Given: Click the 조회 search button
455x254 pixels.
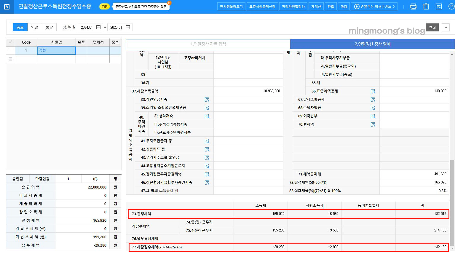Looking at the screenshot, I should 432,28.
